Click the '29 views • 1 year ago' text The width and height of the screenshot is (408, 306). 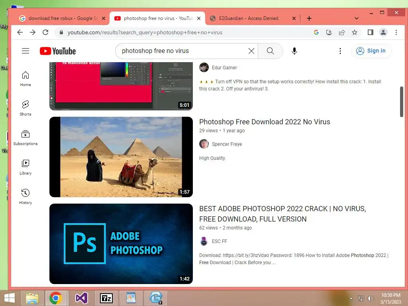(x=222, y=131)
